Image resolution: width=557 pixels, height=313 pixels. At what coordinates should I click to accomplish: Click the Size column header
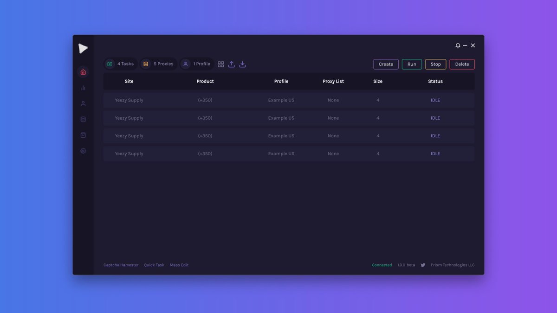[x=378, y=81]
